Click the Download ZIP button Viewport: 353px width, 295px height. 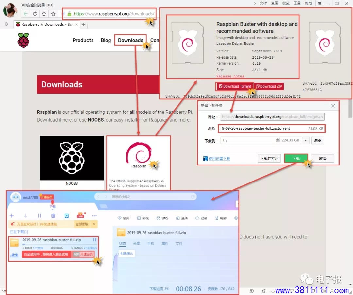tap(269, 86)
